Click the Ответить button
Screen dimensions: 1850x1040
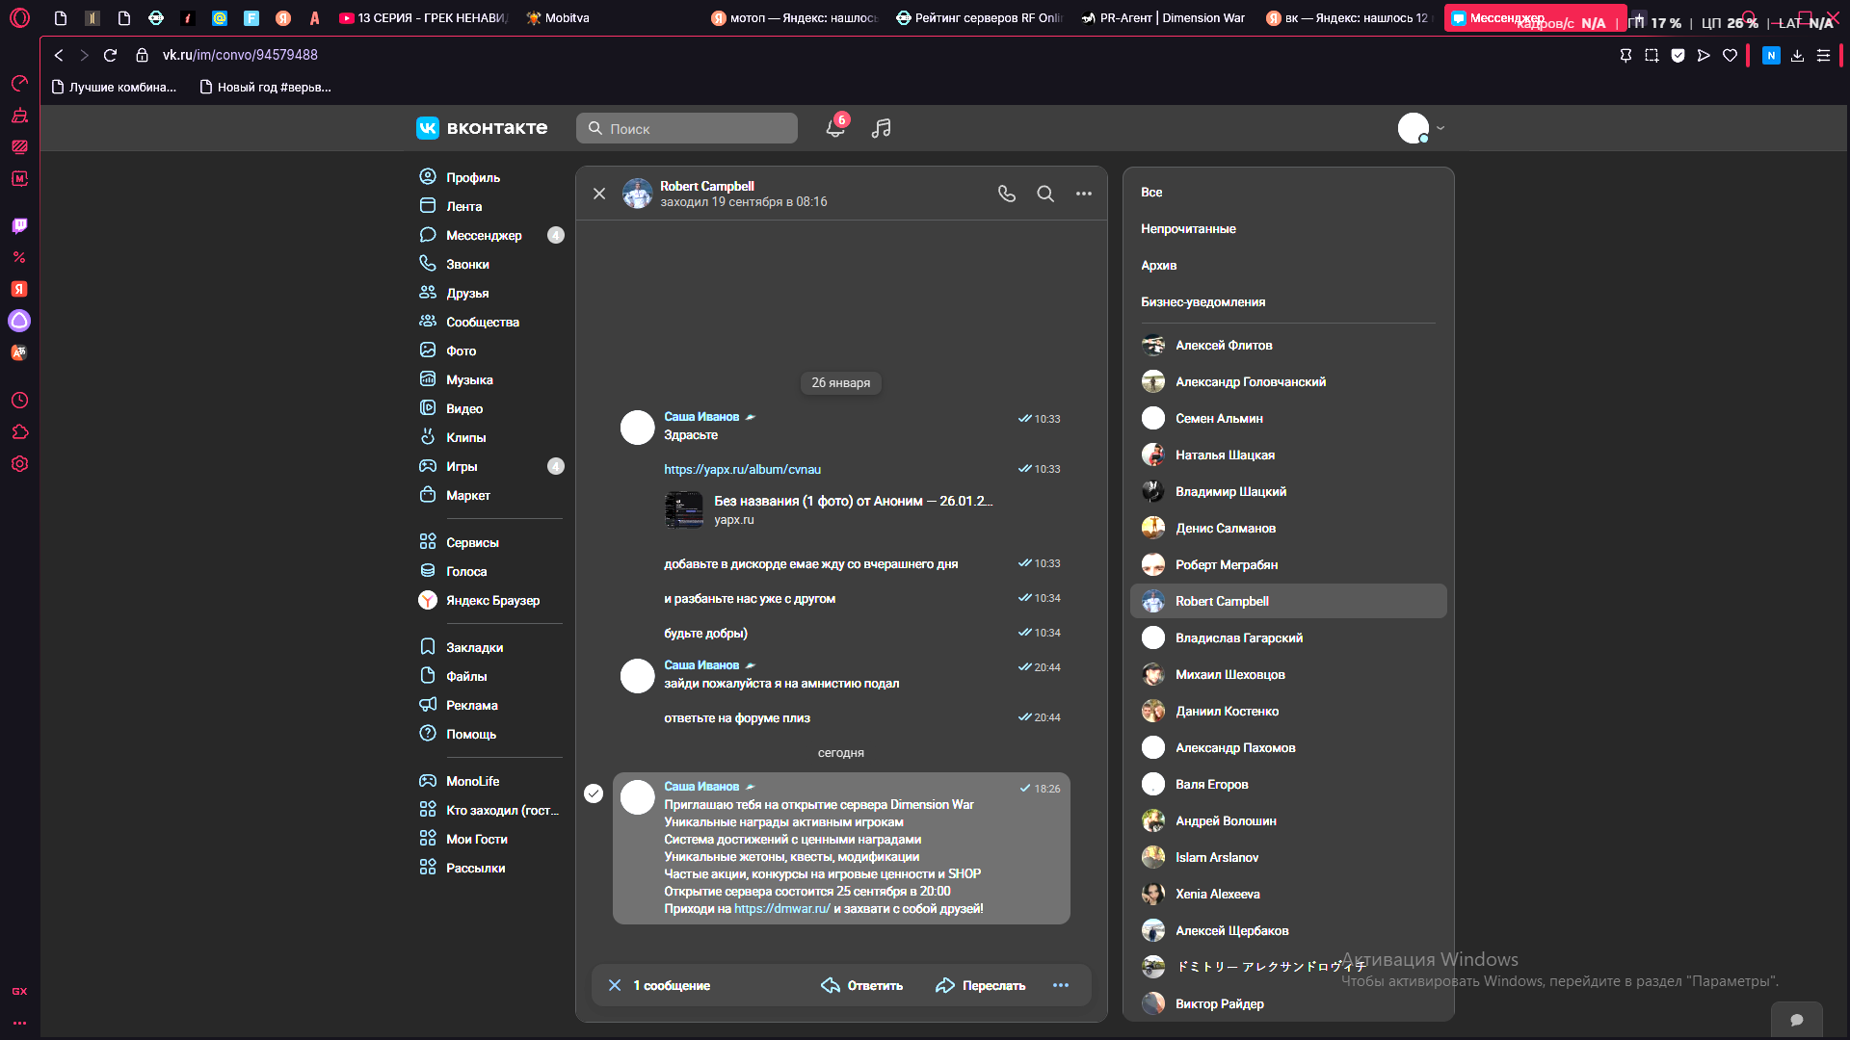[861, 985]
